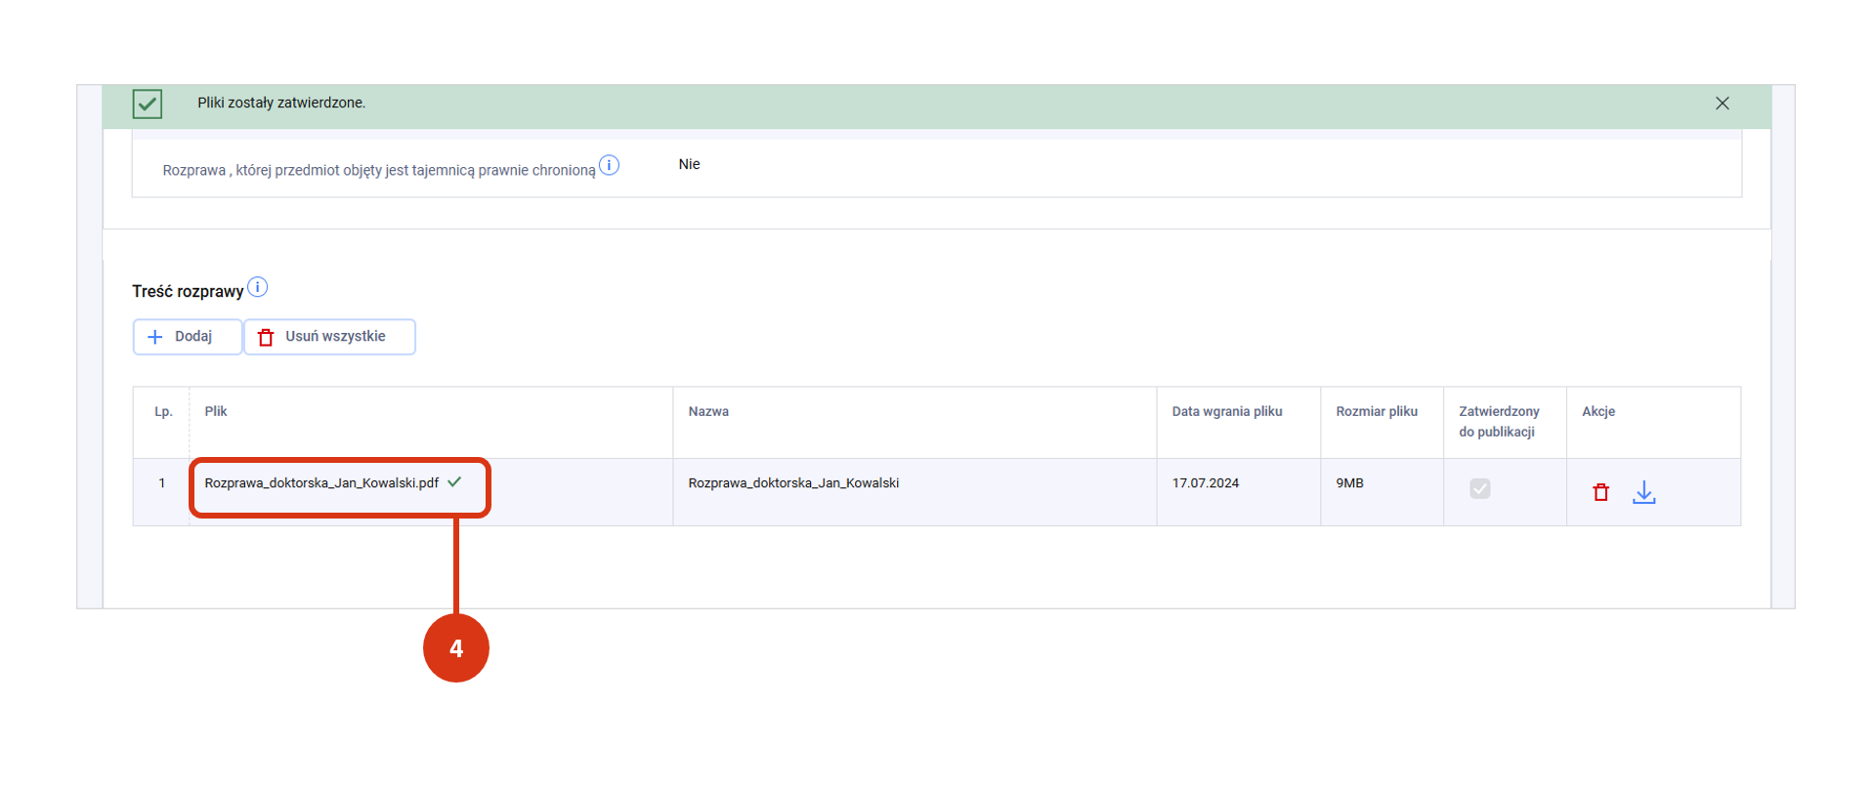This screenshot has width=1873, height=789.
Task: Download the dissertation with the blue download icon
Action: (x=1643, y=492)
